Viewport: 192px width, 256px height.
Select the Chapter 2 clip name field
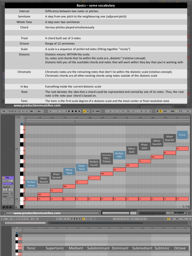[8, 181]
